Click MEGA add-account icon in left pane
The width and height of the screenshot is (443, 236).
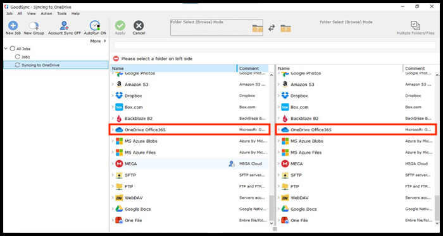pyautogui.click(x=232, y=164)
